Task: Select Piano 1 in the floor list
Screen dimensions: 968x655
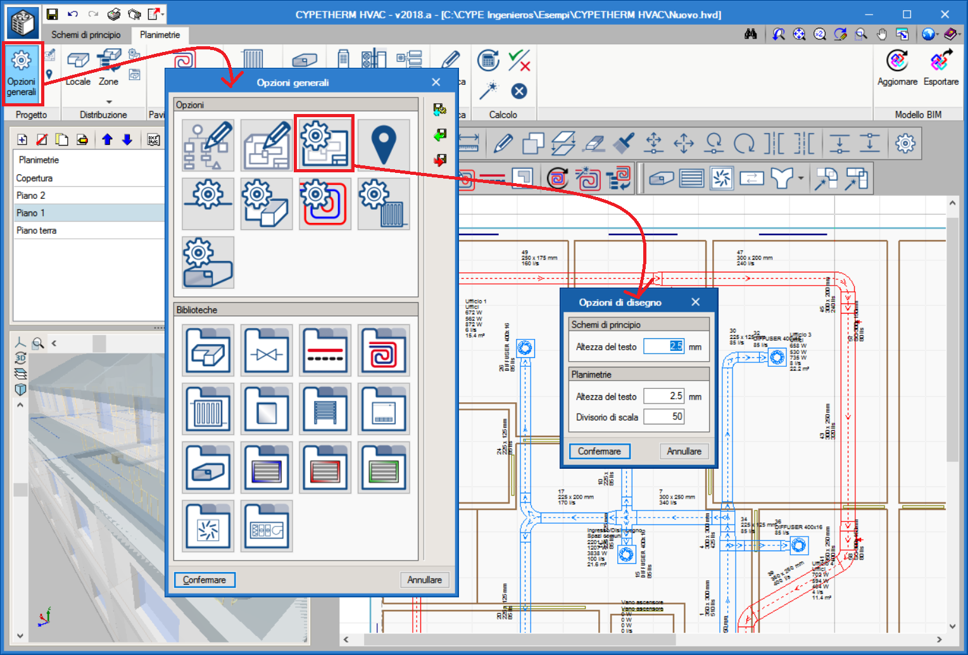Action: point(89,213)
